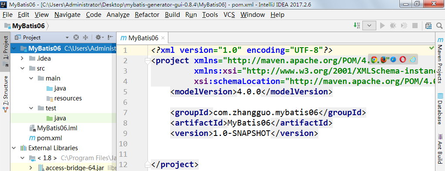Open the run configuration dropdown
This screenshot has width=445, height=171.
369,26
